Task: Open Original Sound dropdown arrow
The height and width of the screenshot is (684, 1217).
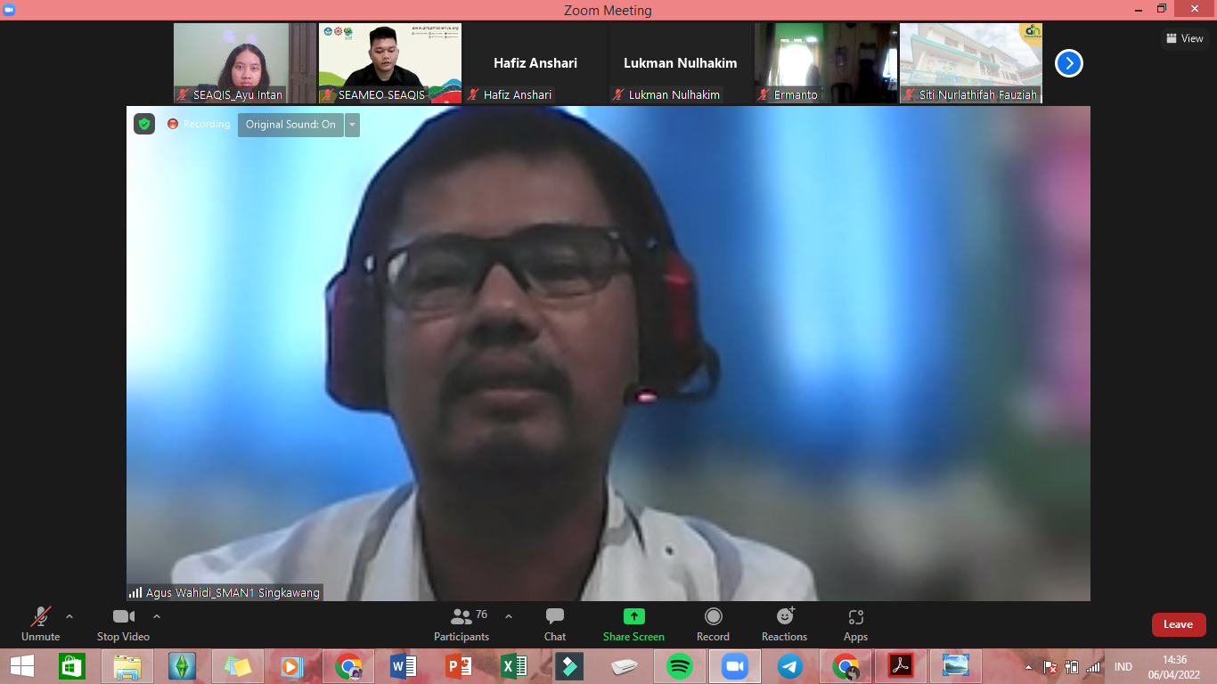Action: coord(353,125)
